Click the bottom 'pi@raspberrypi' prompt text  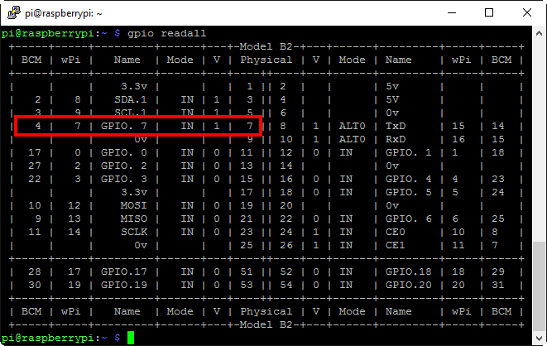[x=48, y=338]
